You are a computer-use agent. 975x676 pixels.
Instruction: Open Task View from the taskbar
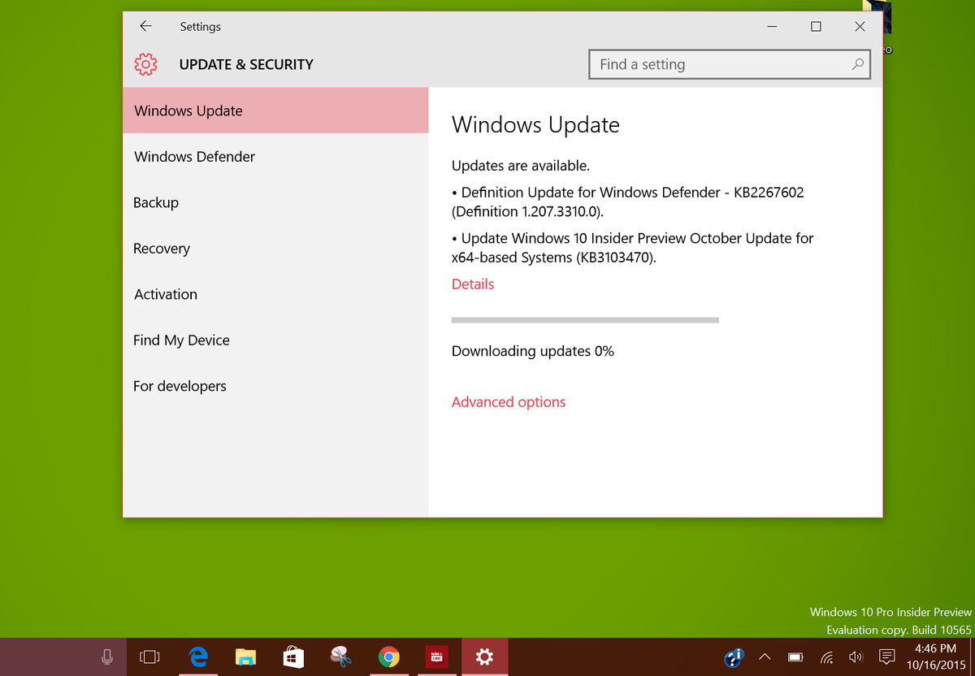pyautogui.click(x=149, y=656)
